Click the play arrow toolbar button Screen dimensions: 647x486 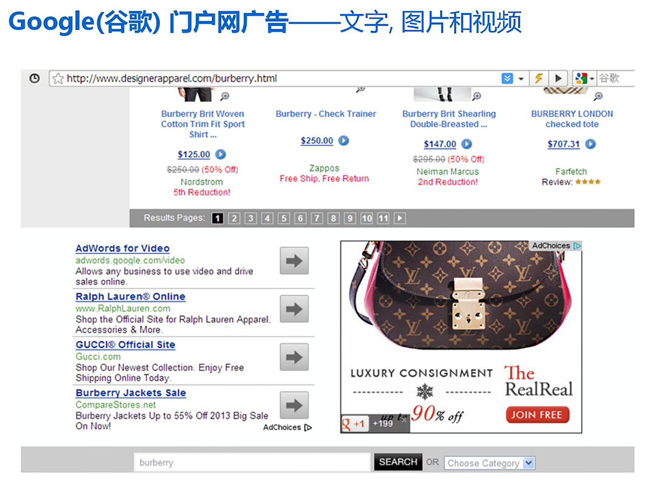pos(558,78)
